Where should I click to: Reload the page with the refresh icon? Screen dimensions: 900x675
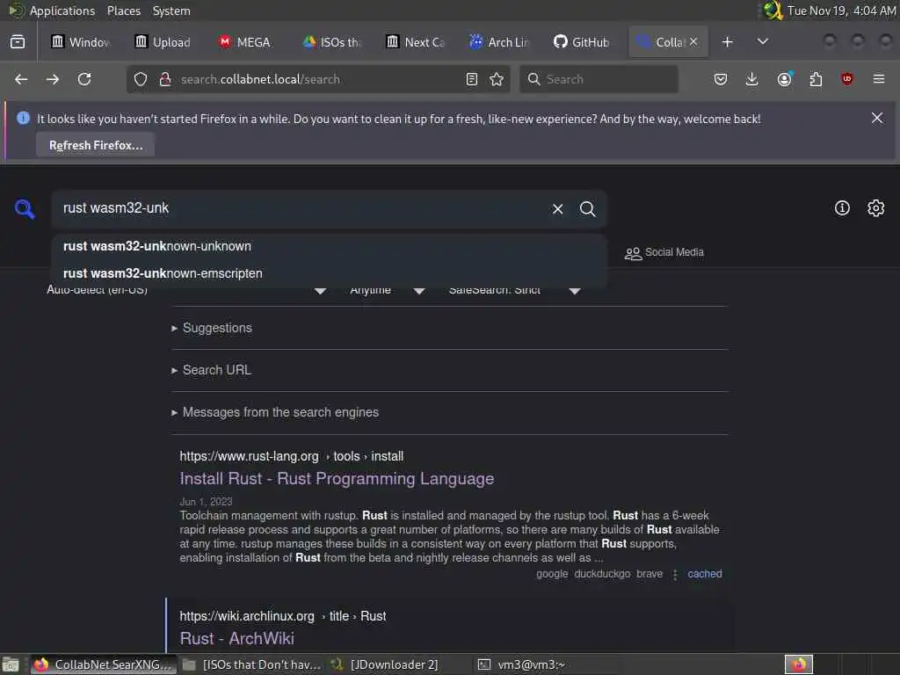84,79
